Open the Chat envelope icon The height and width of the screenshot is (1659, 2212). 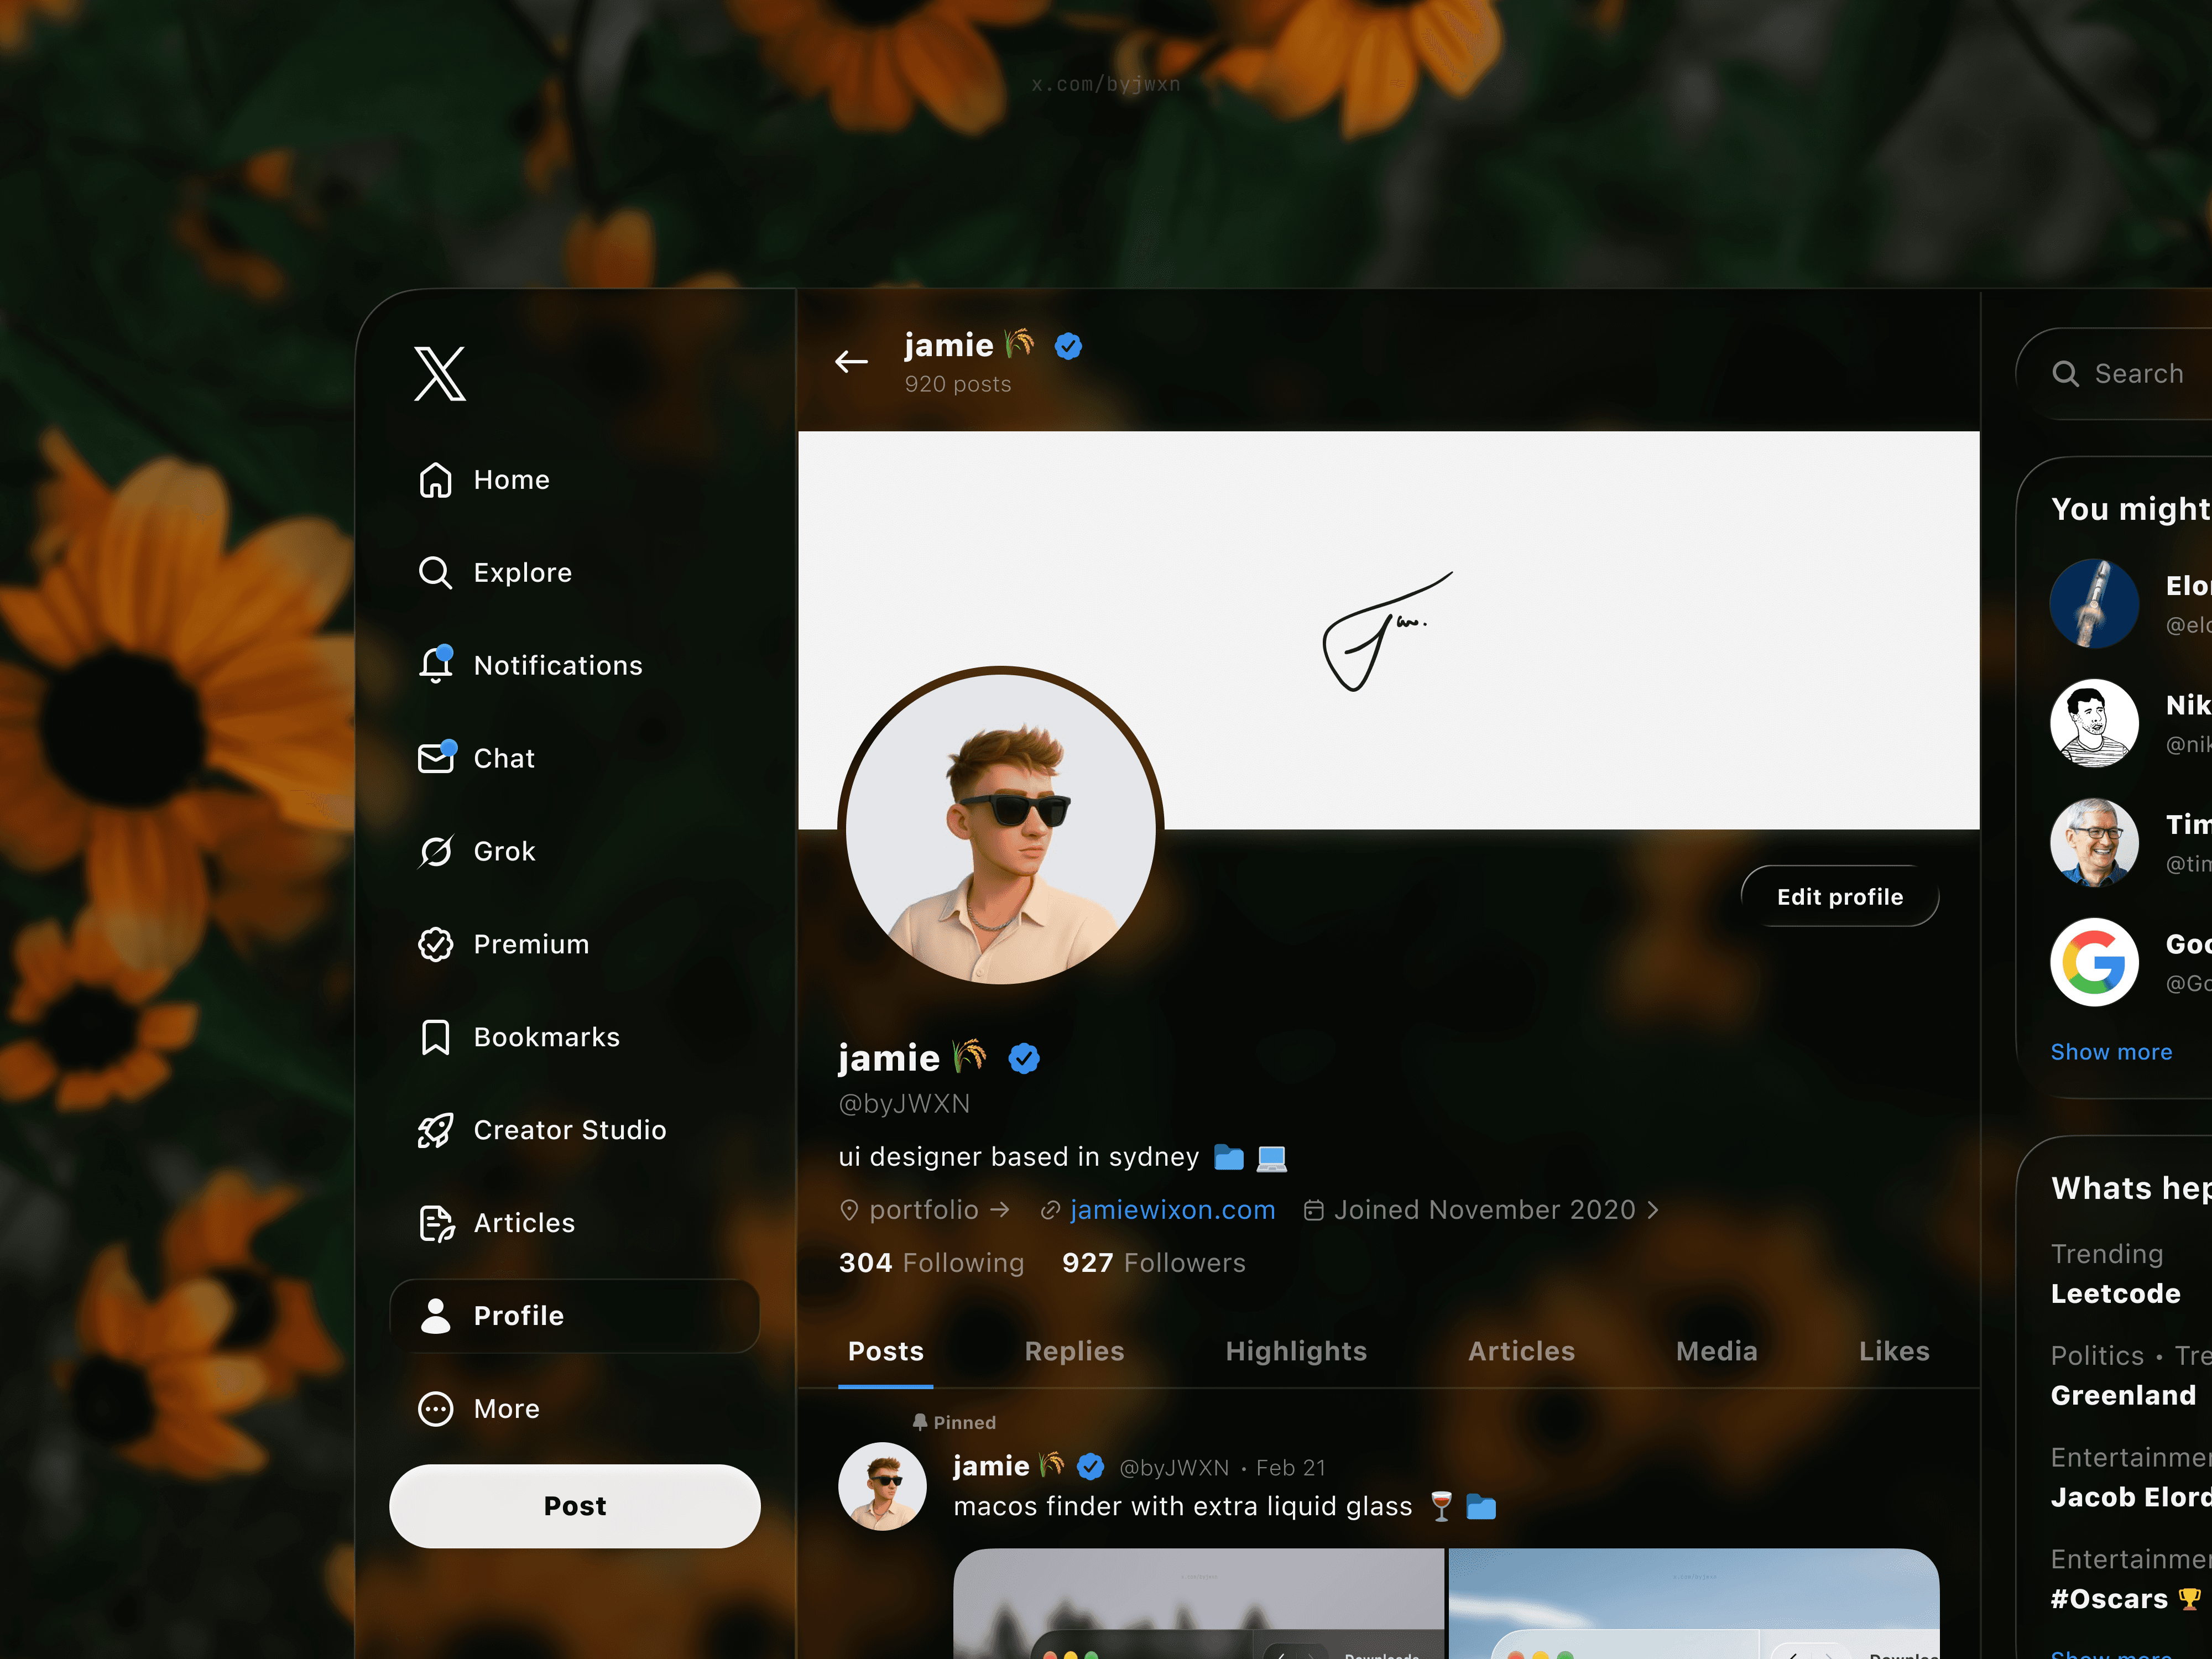tap(436, 758)
